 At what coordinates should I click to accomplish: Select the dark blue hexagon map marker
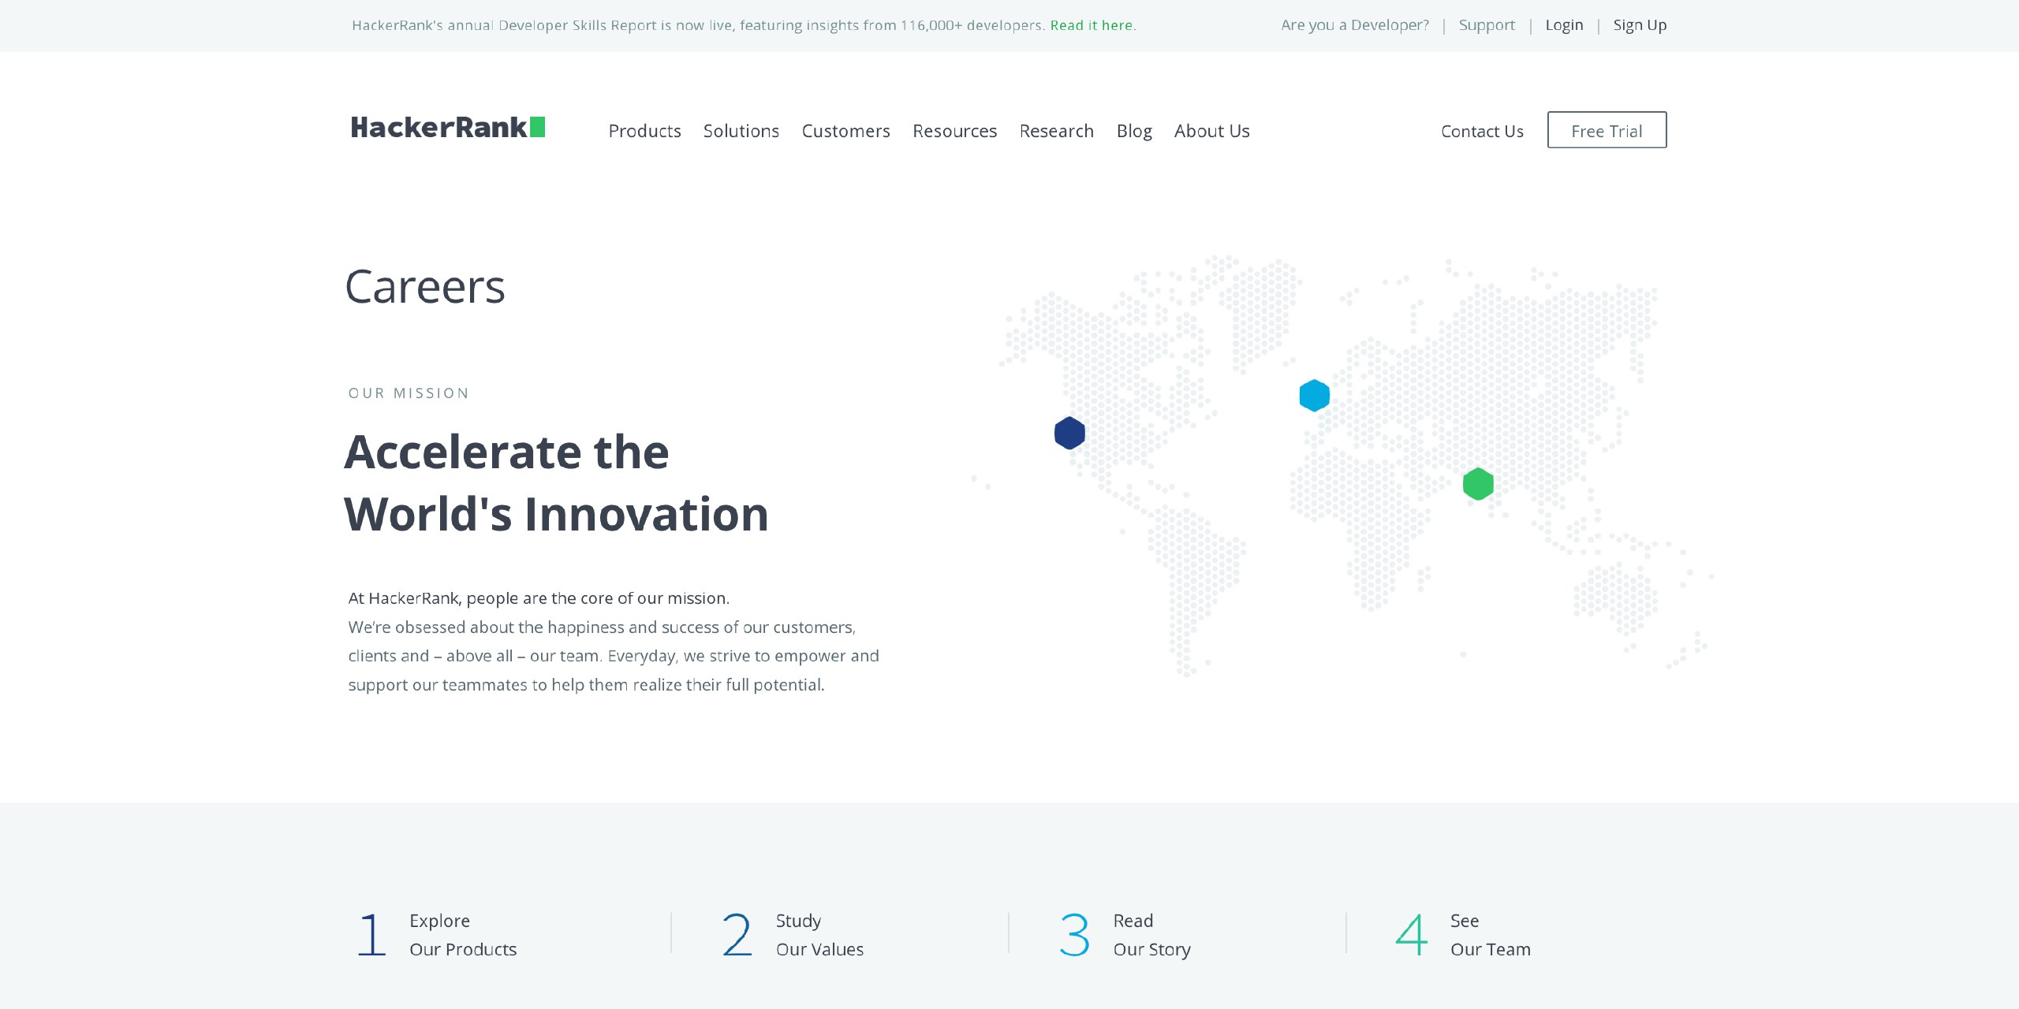pos(1069,433)
